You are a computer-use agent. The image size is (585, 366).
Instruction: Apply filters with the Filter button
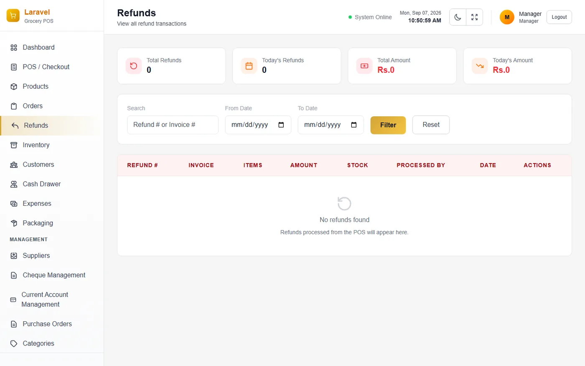coord(388,125)
